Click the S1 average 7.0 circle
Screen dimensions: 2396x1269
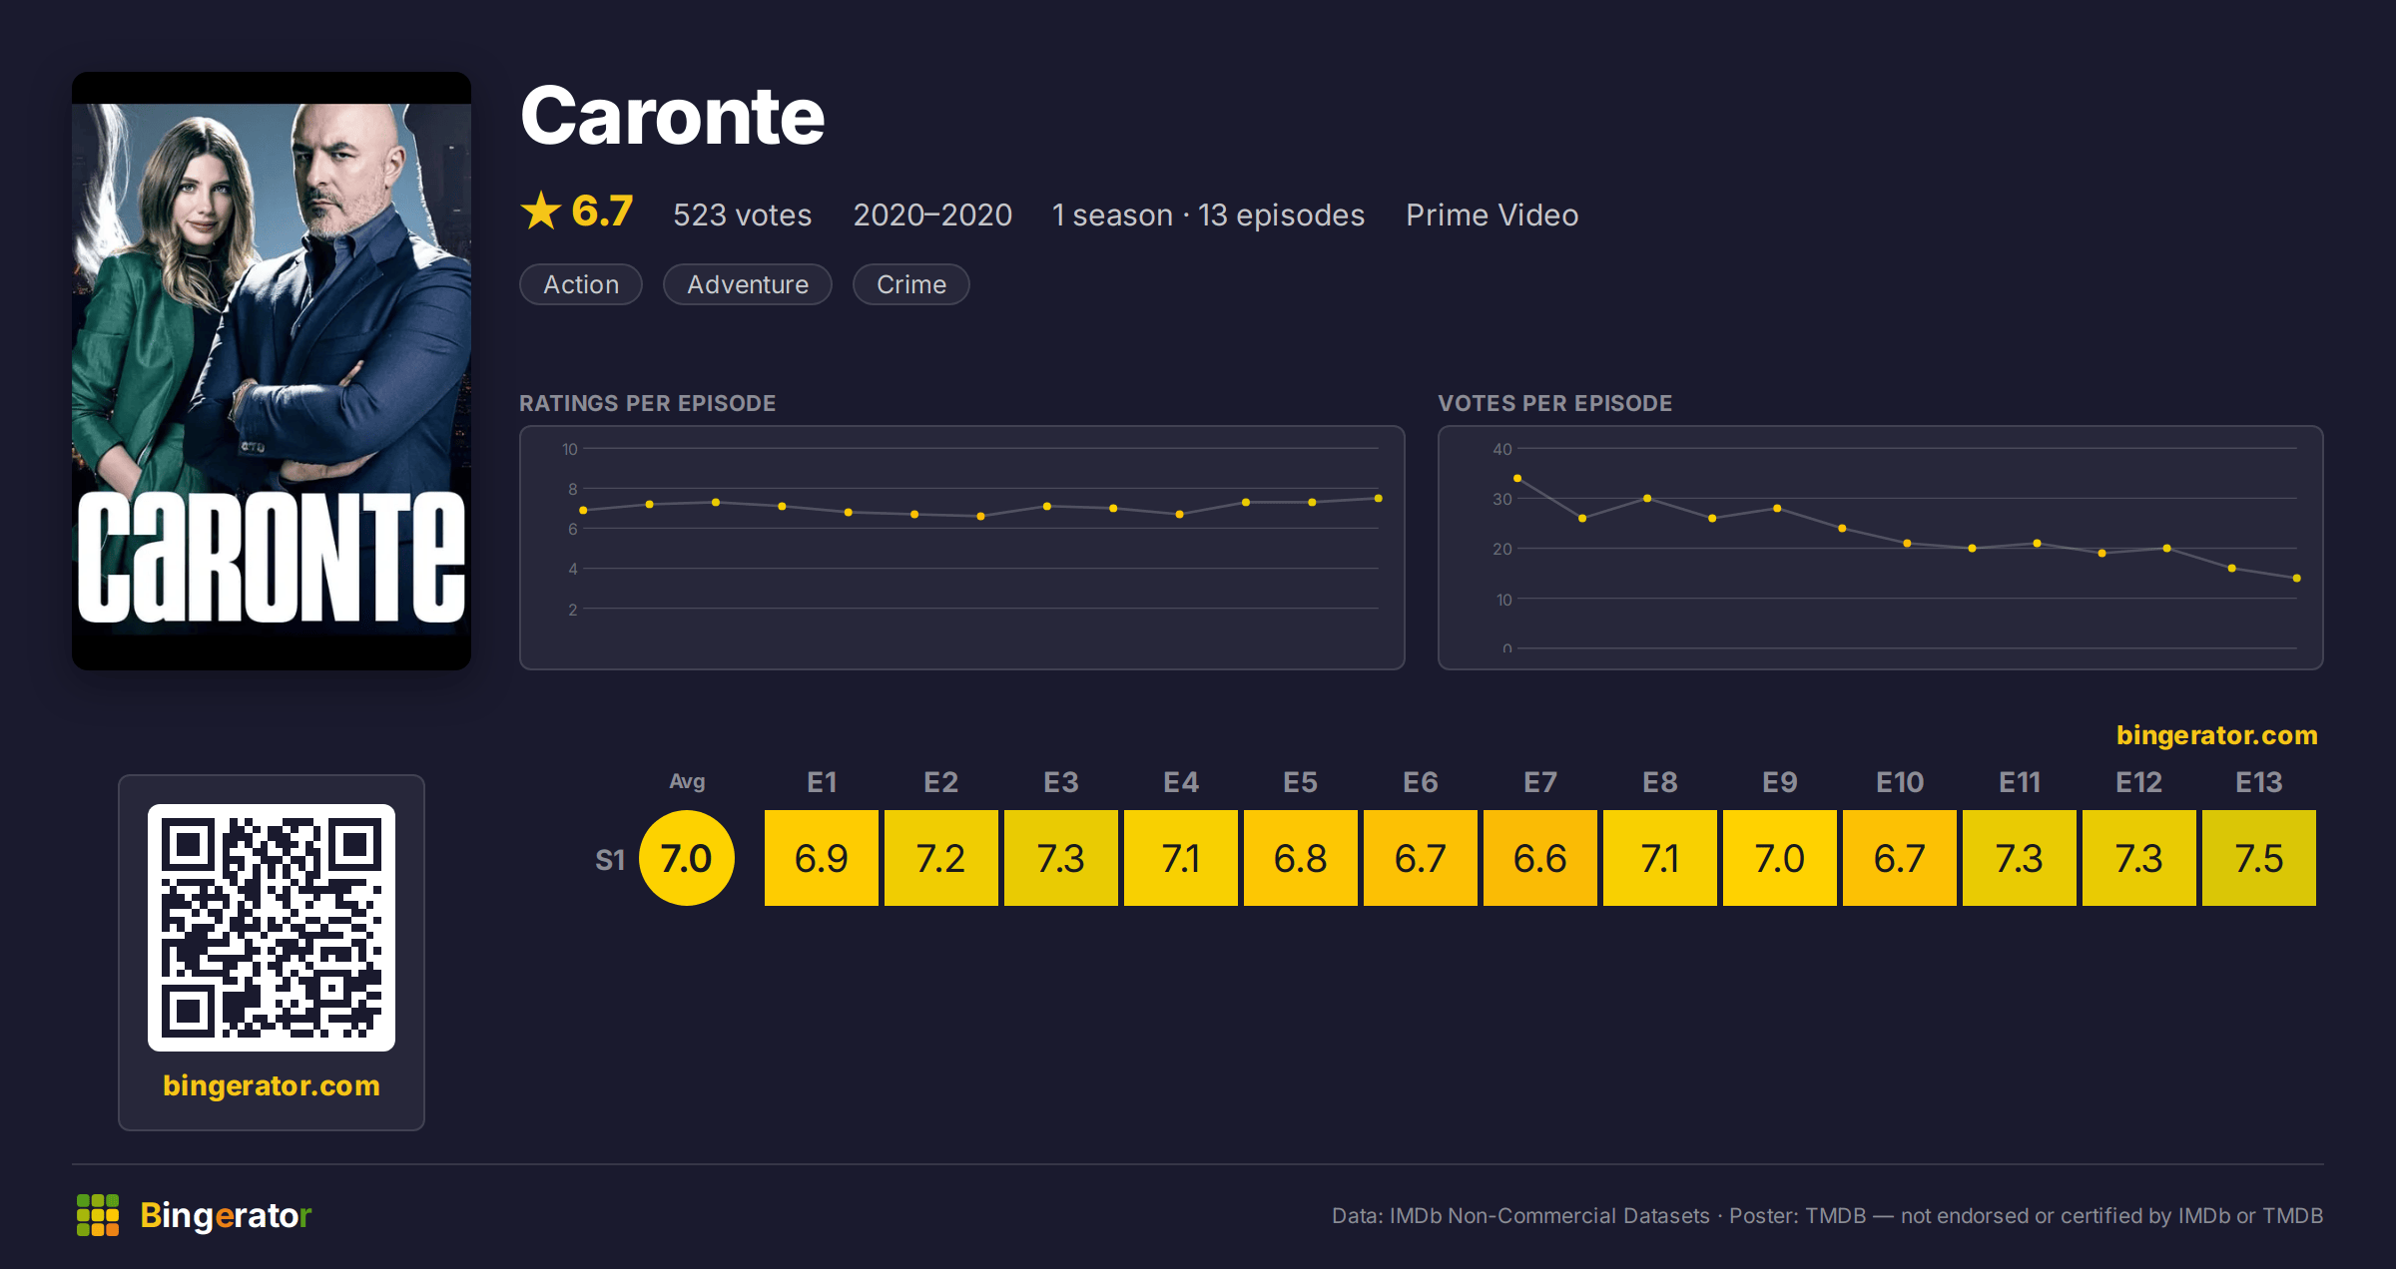(x=687, y=858)
